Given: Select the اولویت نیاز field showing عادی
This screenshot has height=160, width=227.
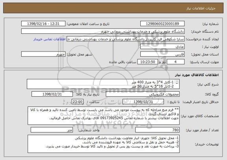Looking at the screenshot, I should point(162,47).
